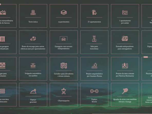Viewport: 152px width, 114px height.
Task: Select 'Projeto arquitetônico por Gustavo Penna' text
Action: (94, 75)
